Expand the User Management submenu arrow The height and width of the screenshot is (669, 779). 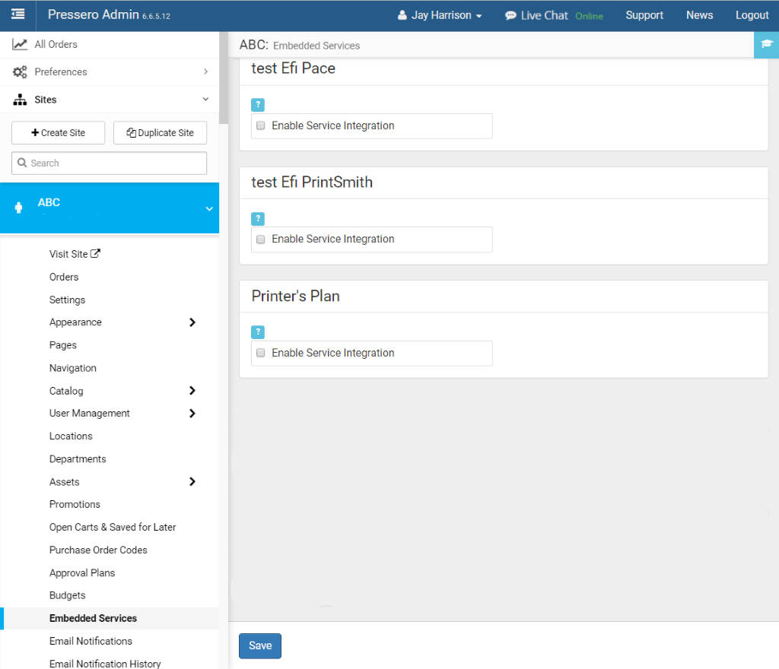tap(192, 414)
